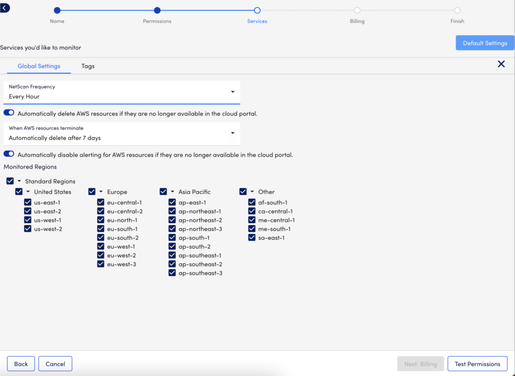
Task: Click the Finish step circle
Action: click(x=457, y=10)
